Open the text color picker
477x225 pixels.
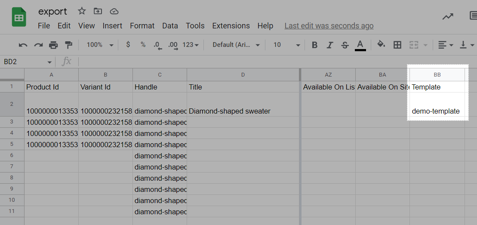[x=360, y=45]
